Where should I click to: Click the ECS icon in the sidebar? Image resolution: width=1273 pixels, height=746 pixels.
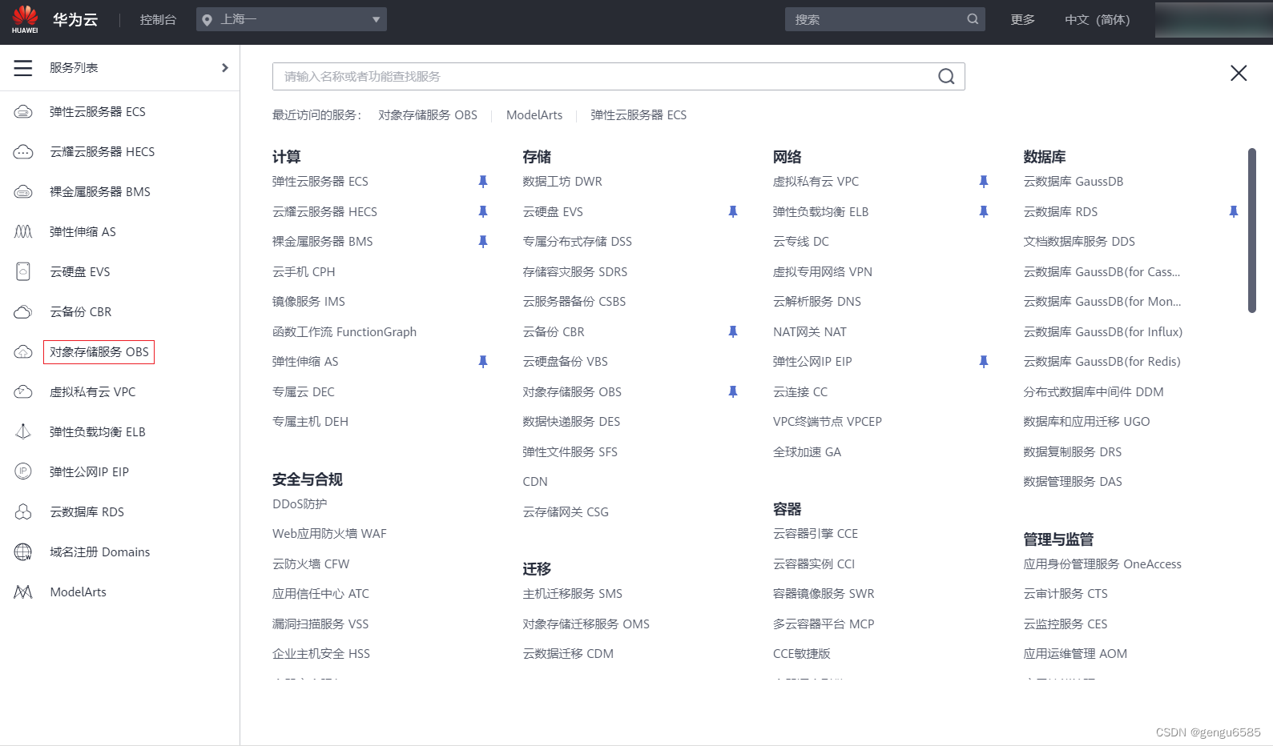point(23,112)
